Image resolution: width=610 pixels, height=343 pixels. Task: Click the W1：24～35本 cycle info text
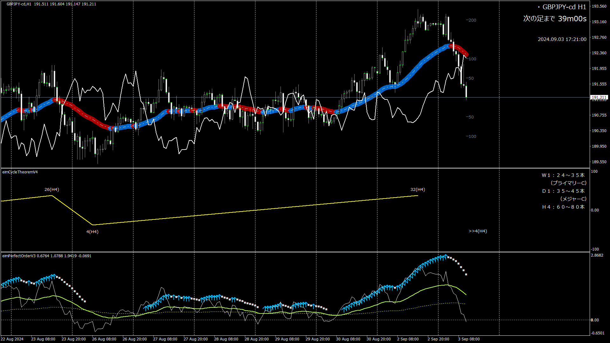[x=563, y=175]
